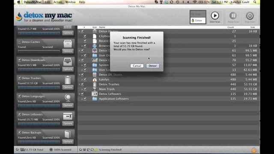The image size is (274, 154).
Task: Sort list by the Size column header
Action: point(252,27)
